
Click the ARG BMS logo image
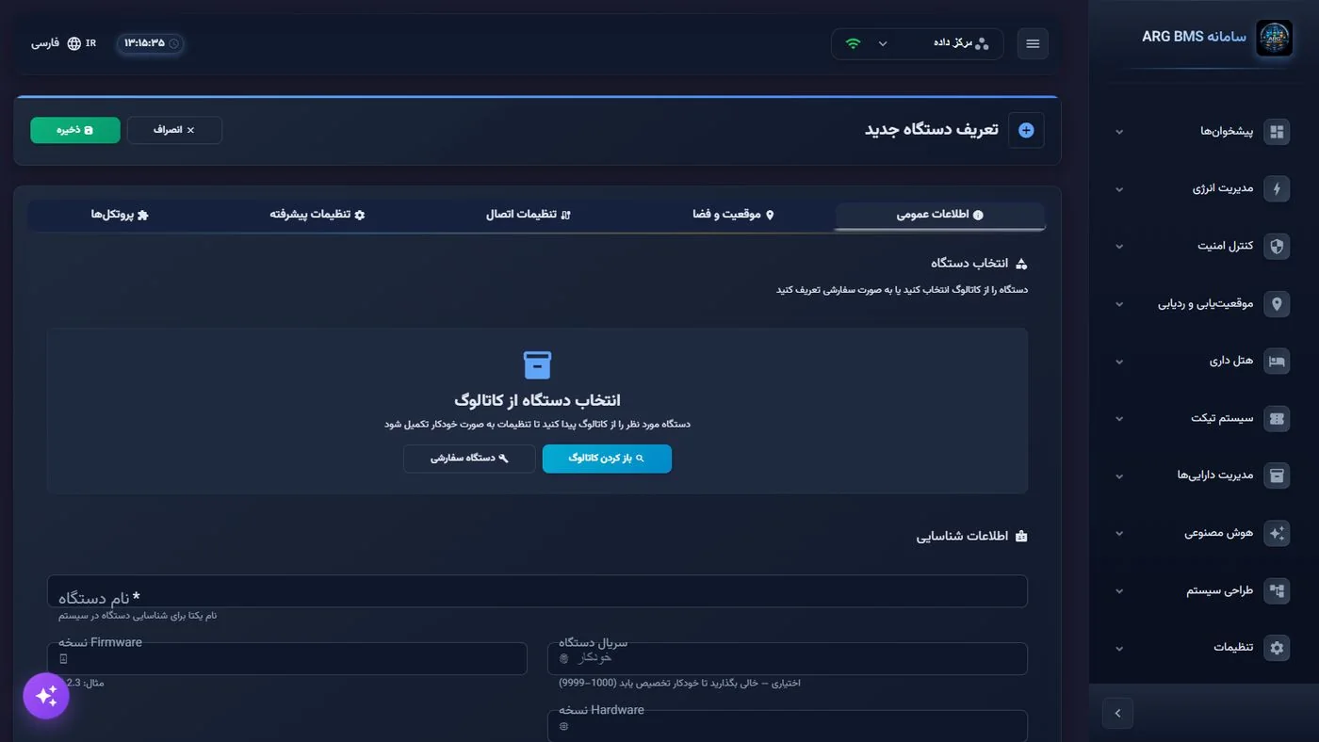point(1274,39)
